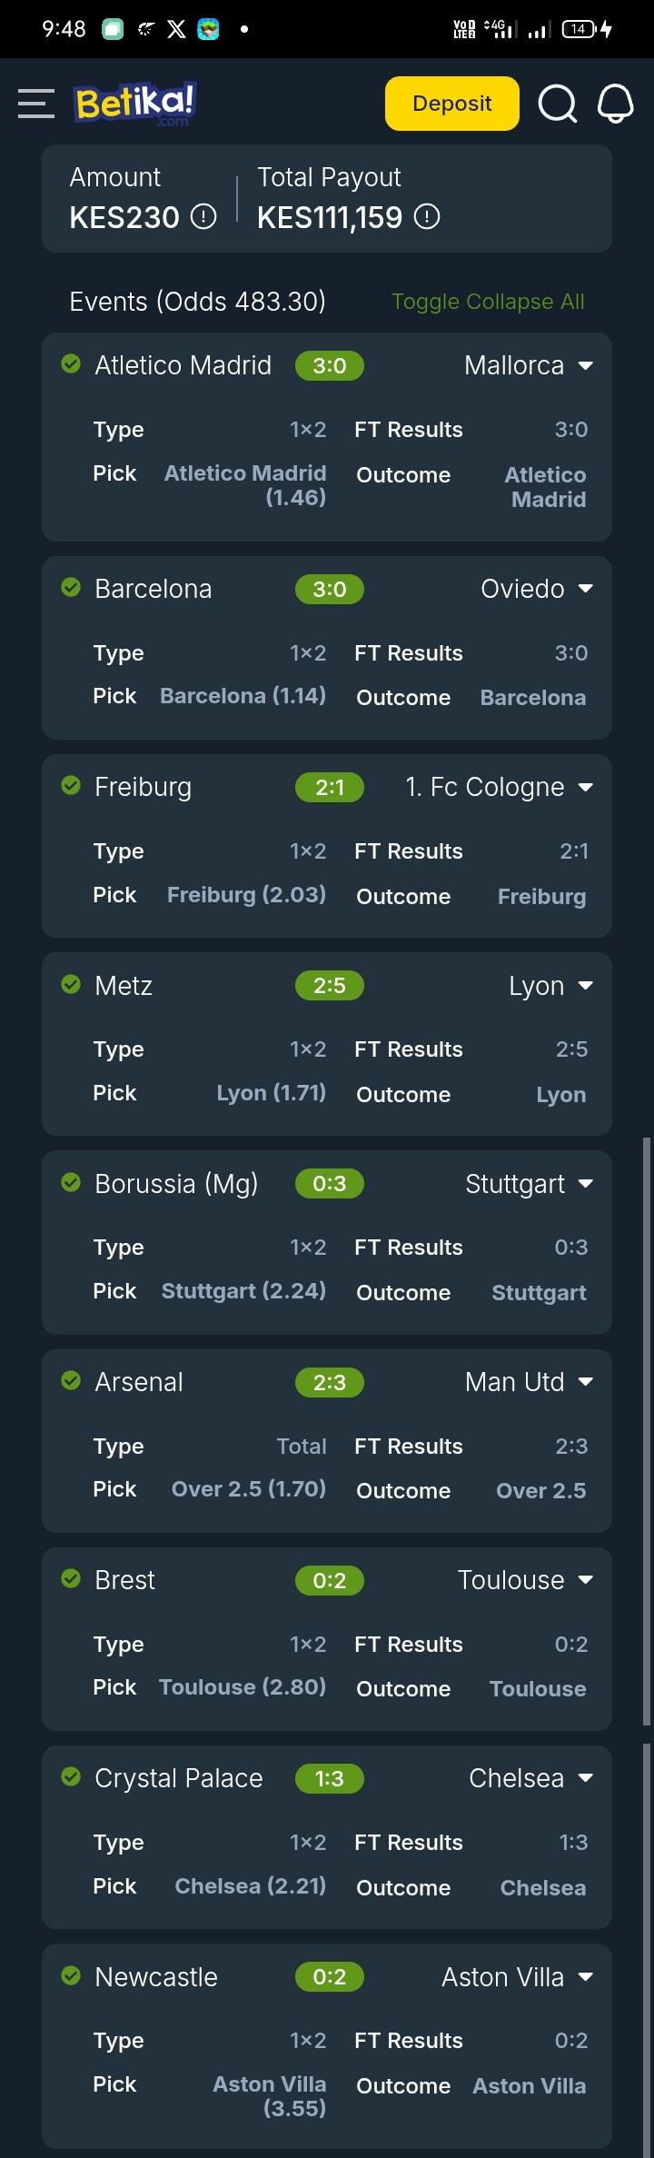Tap the info icon beside Total Payout
This screenshot has width=654, height=2158.
pos(427,217)
